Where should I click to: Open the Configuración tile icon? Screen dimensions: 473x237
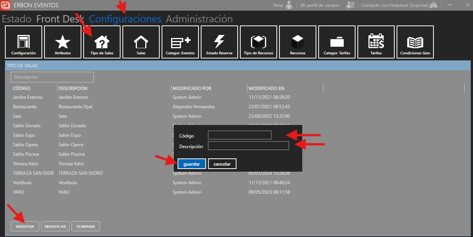pyautogui.click(x=24, y=41)
